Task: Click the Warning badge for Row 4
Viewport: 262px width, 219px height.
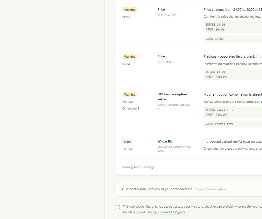Action: (x=130, y=57)
